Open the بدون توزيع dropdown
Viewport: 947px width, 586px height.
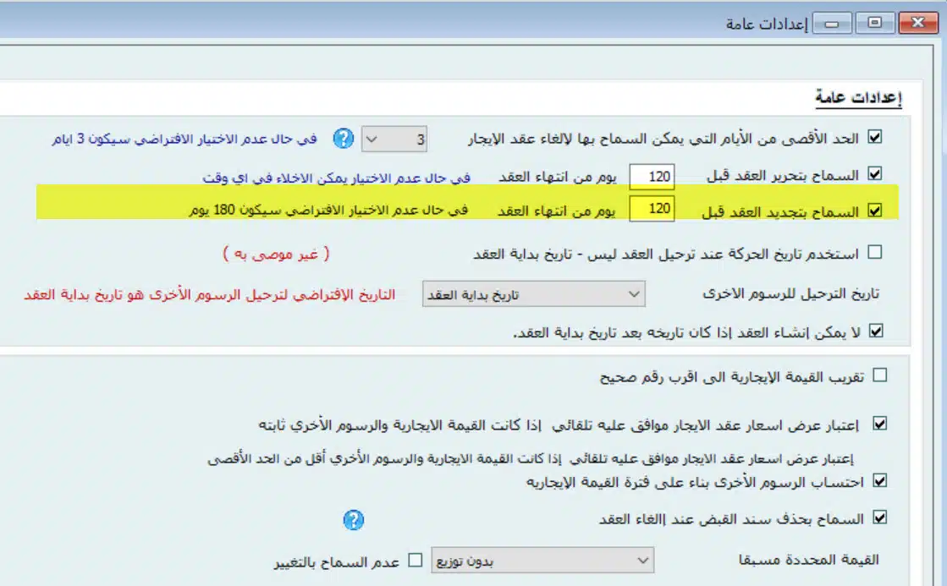coord(542,561)
